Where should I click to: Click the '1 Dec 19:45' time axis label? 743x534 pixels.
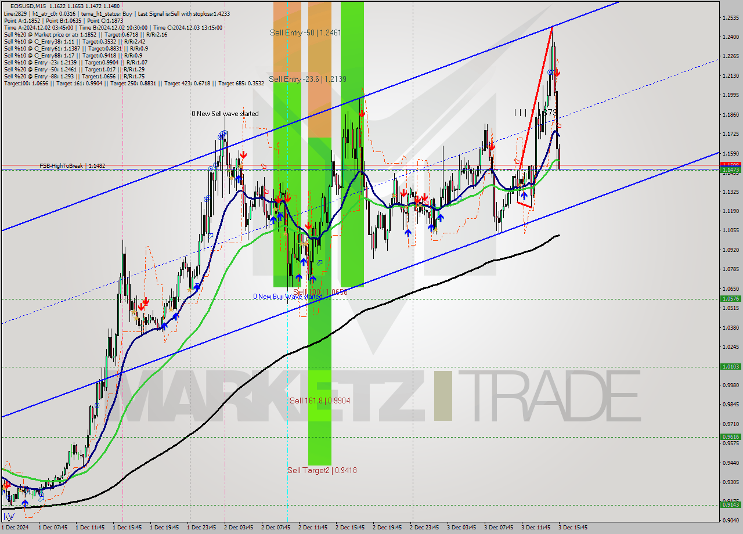tap(164, 528)
